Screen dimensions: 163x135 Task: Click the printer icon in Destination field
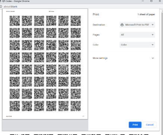[x=122, y=25]
